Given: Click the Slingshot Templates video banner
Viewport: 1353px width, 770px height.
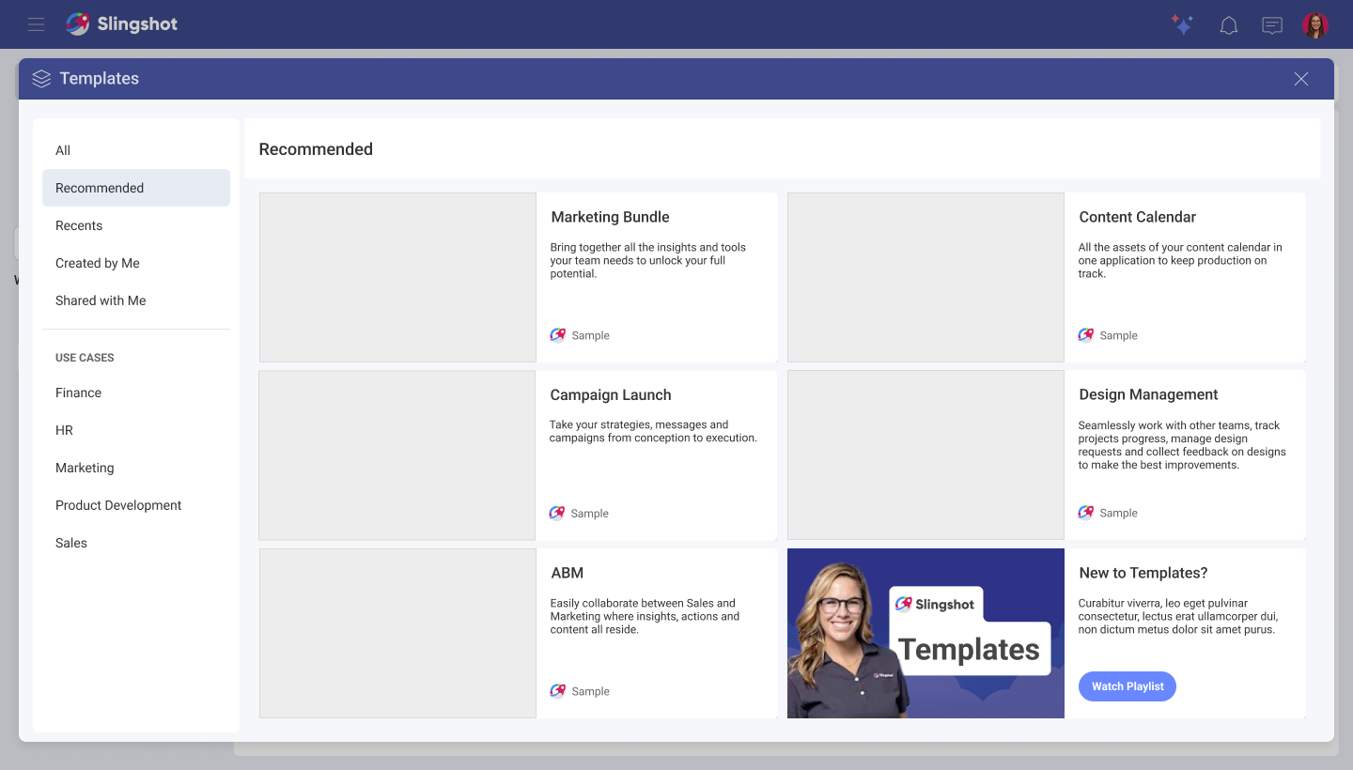Looking at the screenshot, I should [x=925, y=633].
